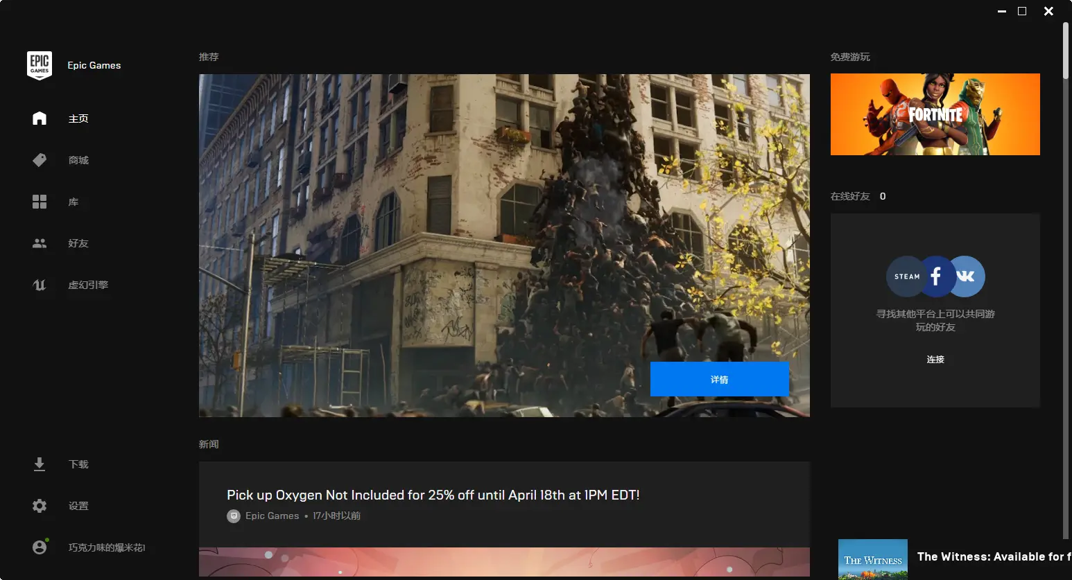Maximize the launcher window
This screenshot has width=1072, height=580.
tap(1021, 11)
